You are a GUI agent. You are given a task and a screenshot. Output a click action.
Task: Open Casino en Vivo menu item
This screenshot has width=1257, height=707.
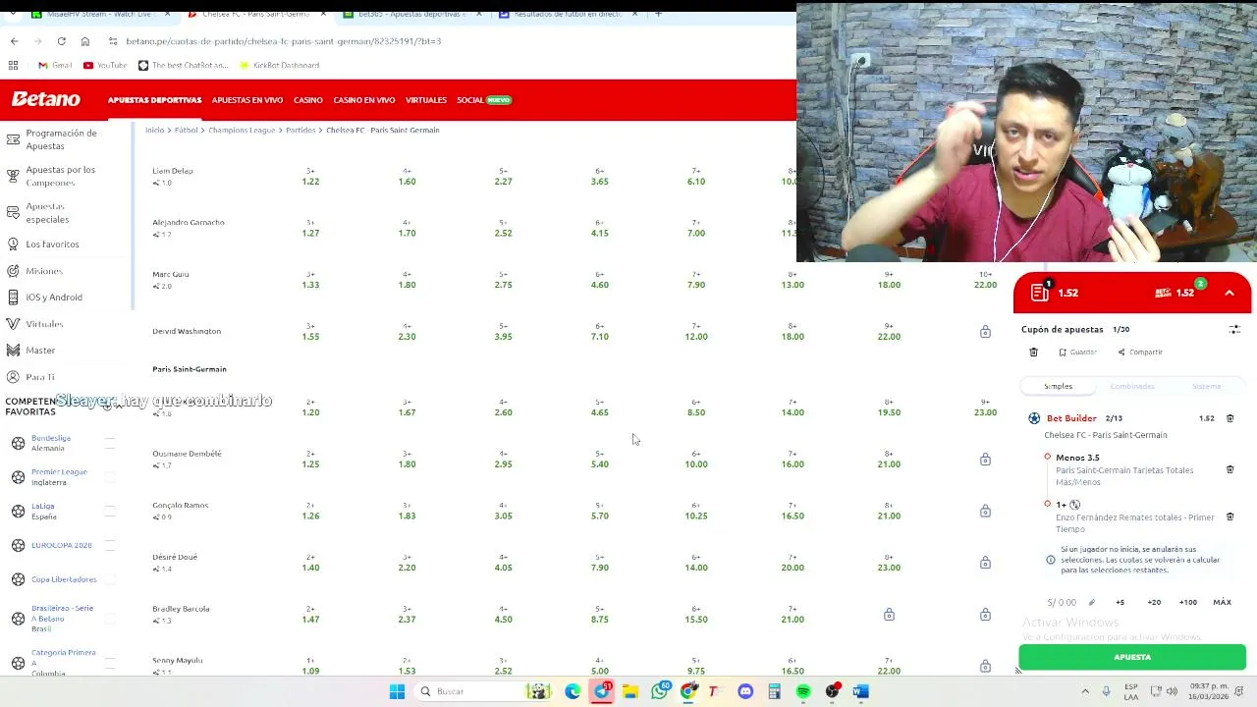tap(363, 100)
